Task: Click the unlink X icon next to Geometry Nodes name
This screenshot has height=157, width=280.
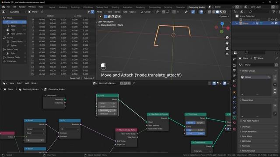Action: click(x=129, y=83)
